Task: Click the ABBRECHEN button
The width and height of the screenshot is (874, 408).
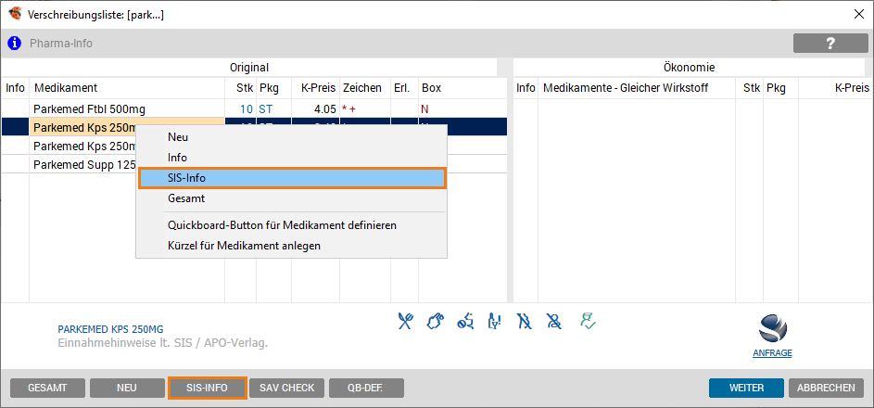Action: click(x=826, y=388)
